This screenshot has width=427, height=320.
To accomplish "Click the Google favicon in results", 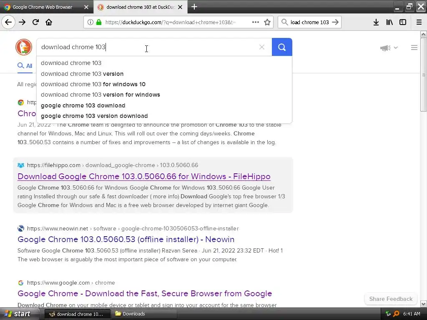I will 21,283.
